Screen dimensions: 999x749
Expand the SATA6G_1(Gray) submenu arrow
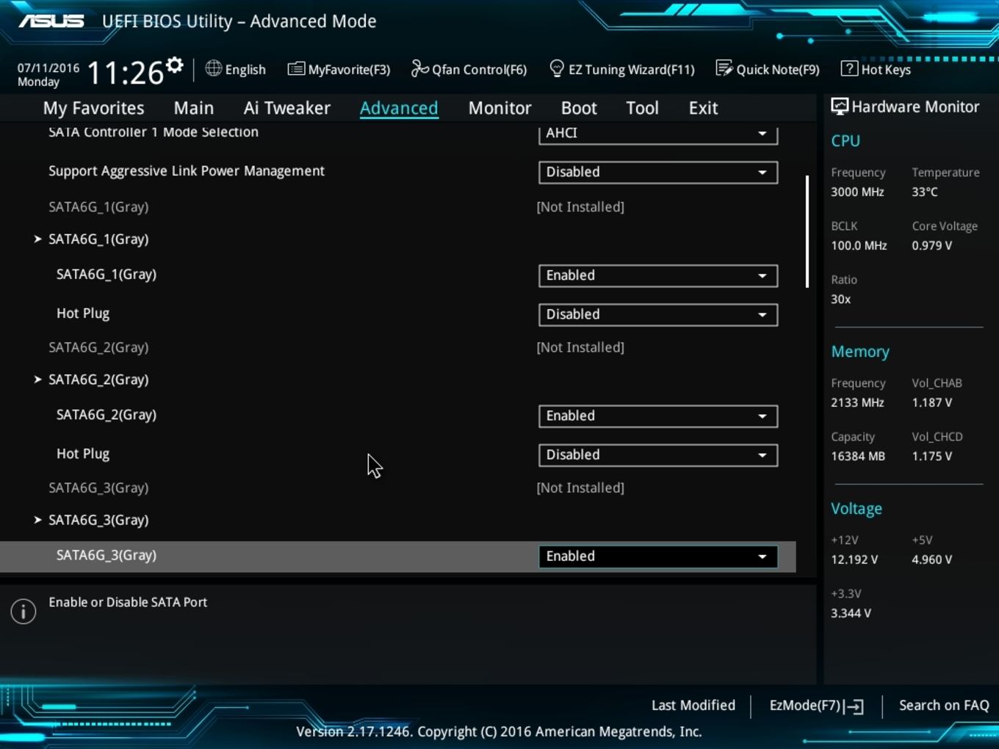click(37, 239)
